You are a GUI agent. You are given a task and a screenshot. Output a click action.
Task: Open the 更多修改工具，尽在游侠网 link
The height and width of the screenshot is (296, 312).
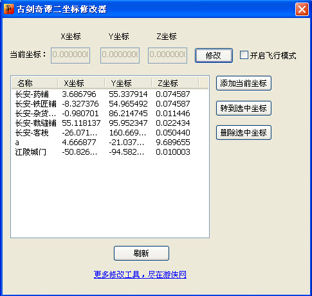tap(140, 274)
